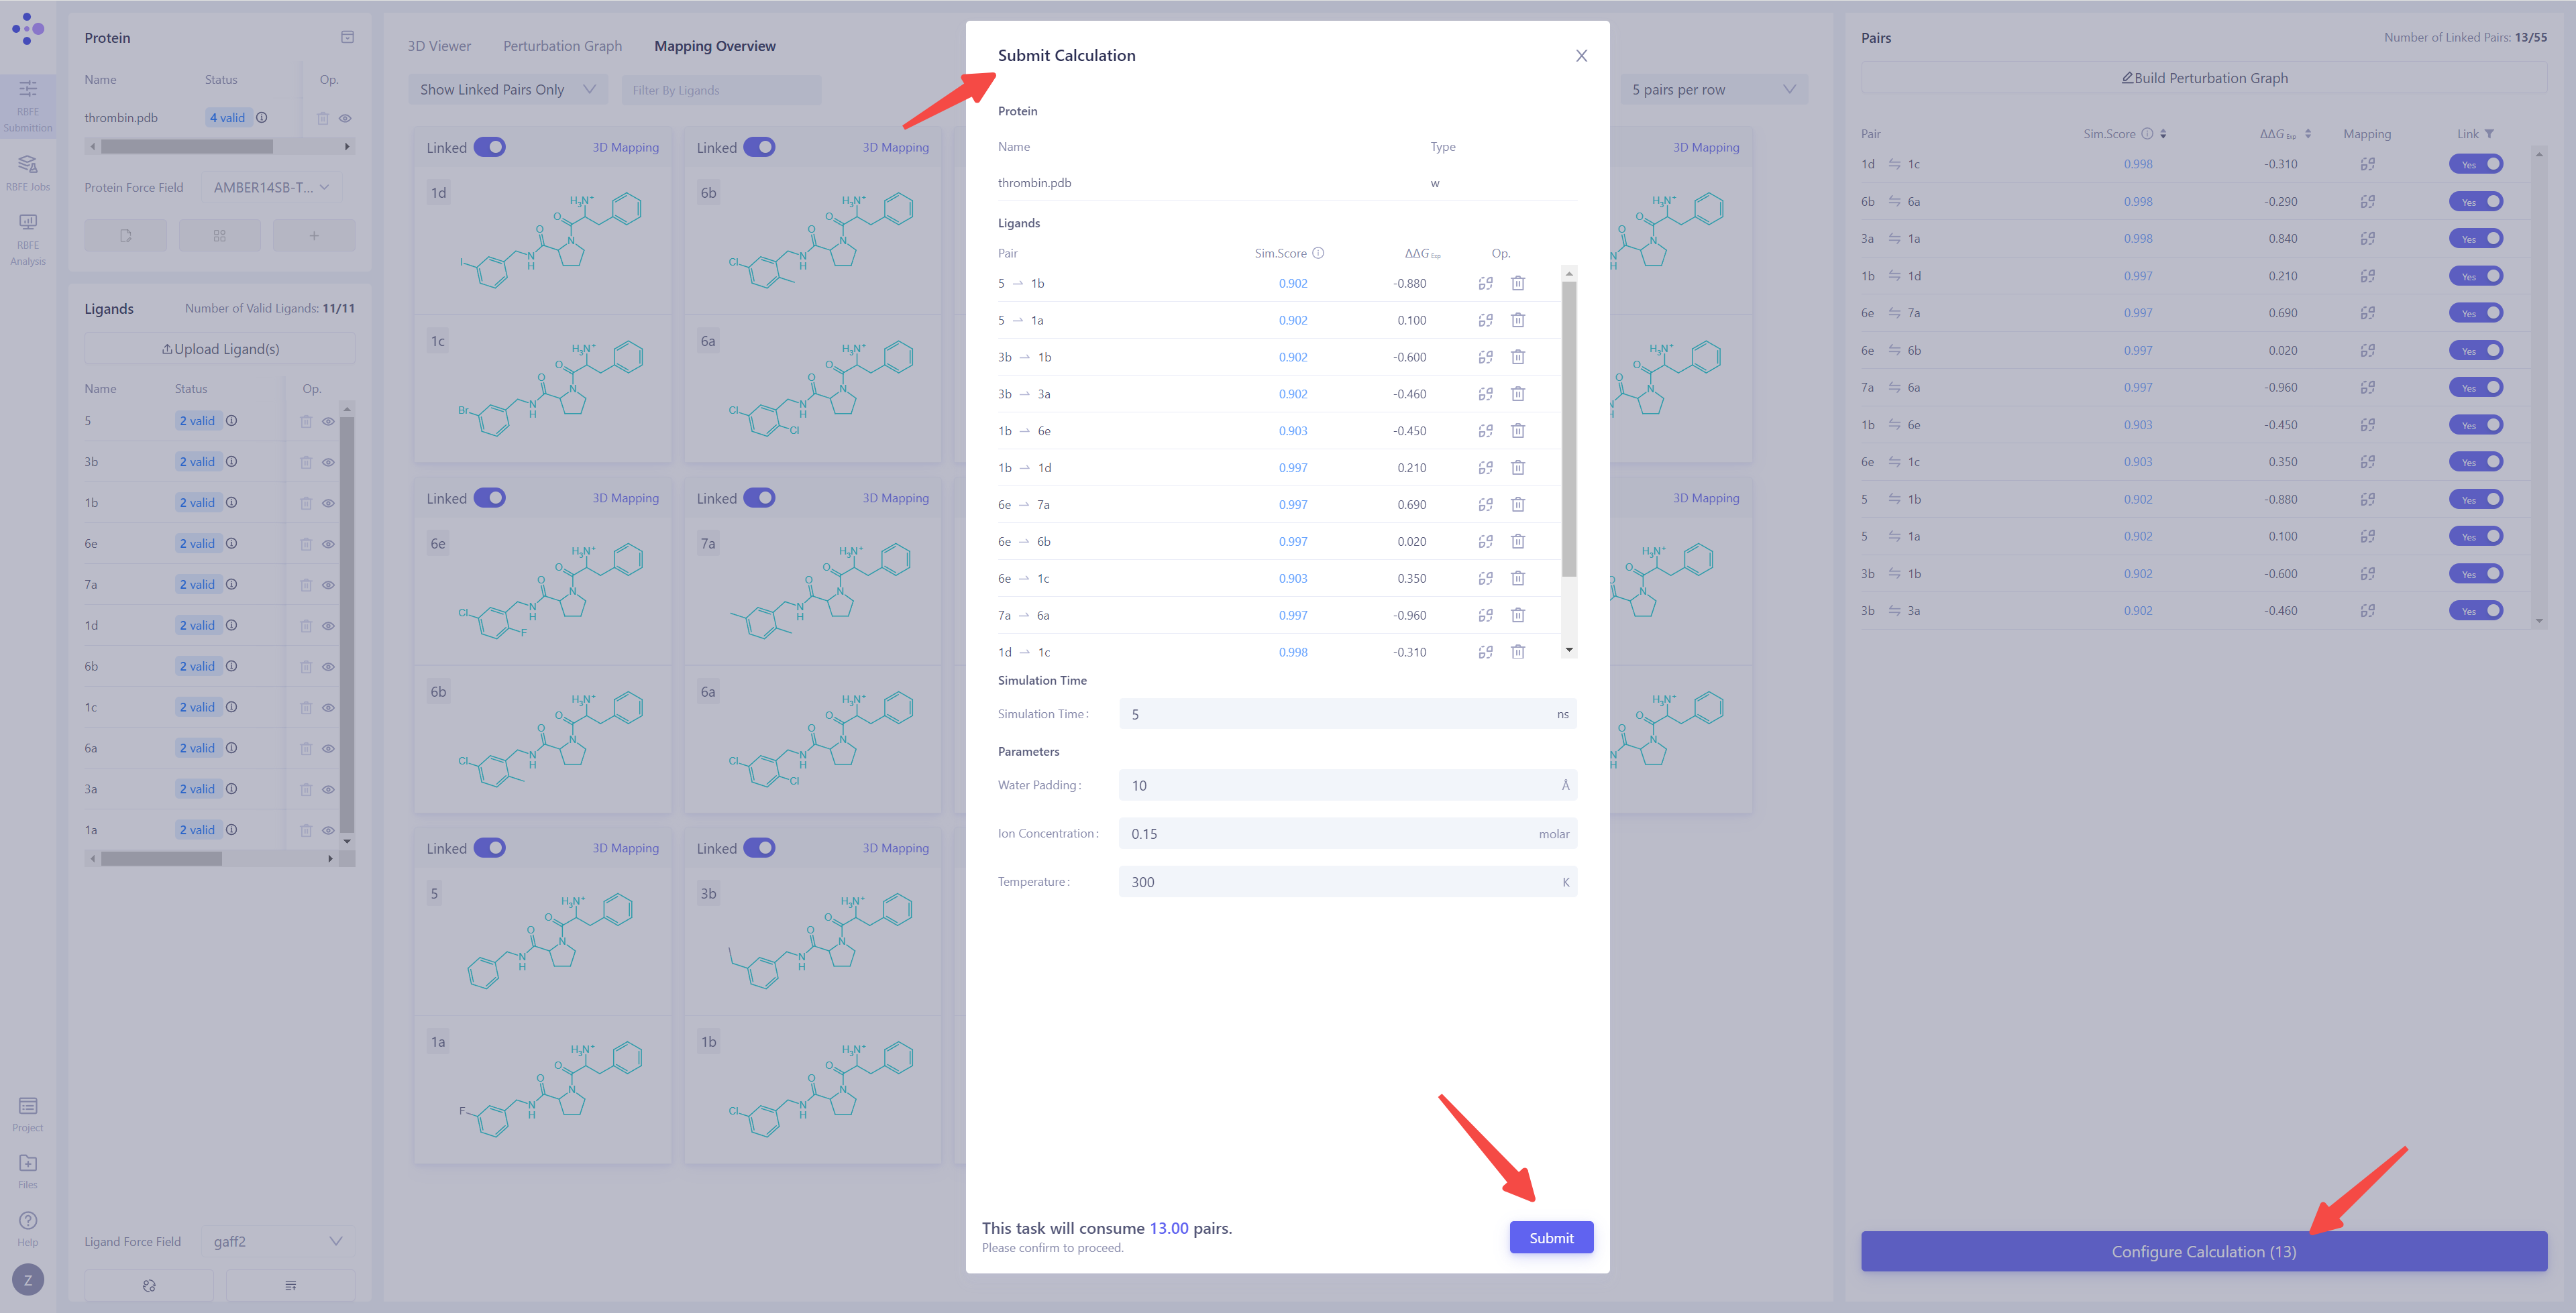
Task: Open mapping view for pair 5 to 1b
Action: point(1486,283)
